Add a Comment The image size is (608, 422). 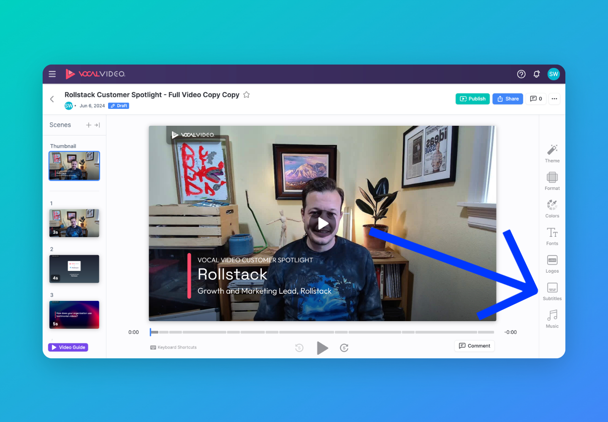coord(475,346)
